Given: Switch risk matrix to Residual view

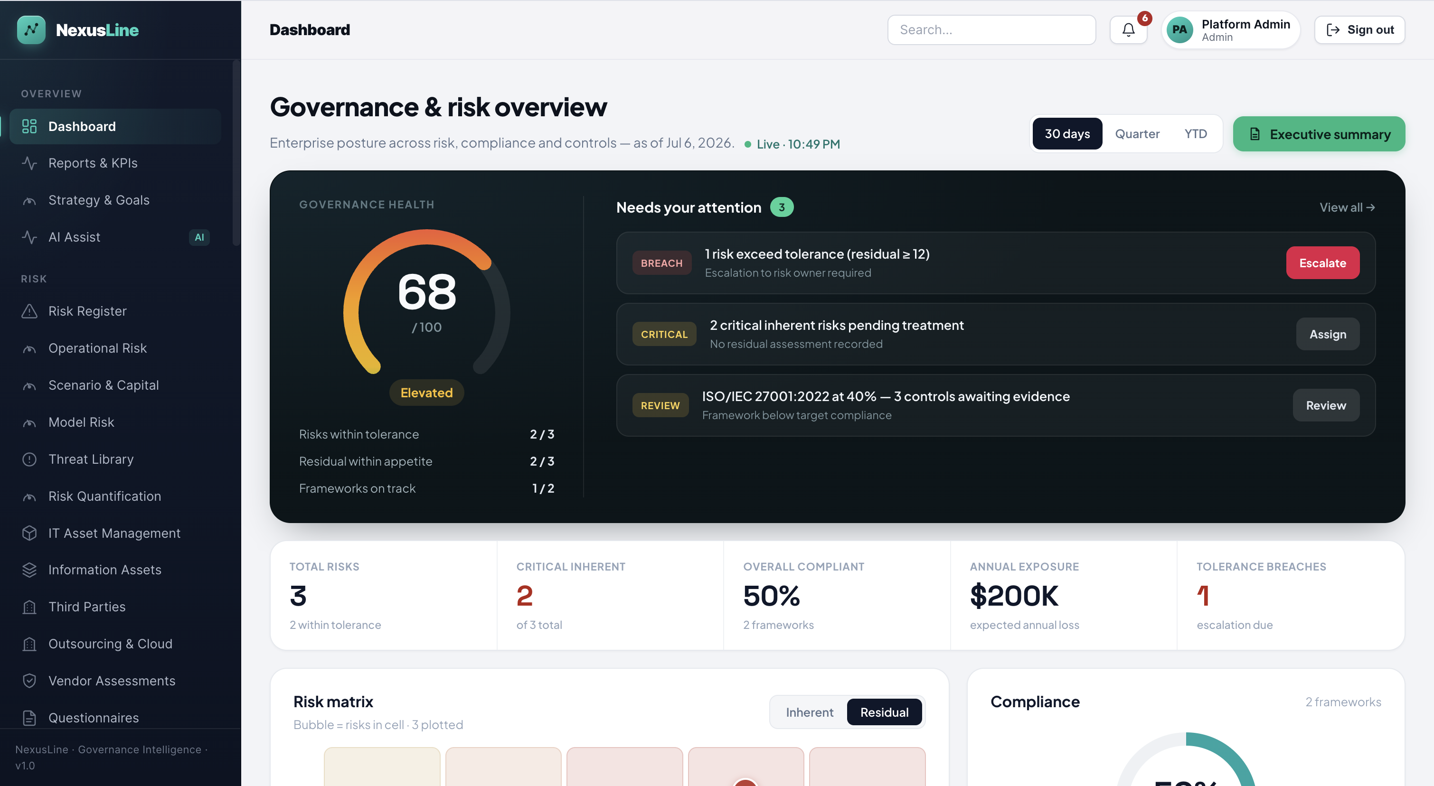Looking at the screenshot, I should point(884,712).
